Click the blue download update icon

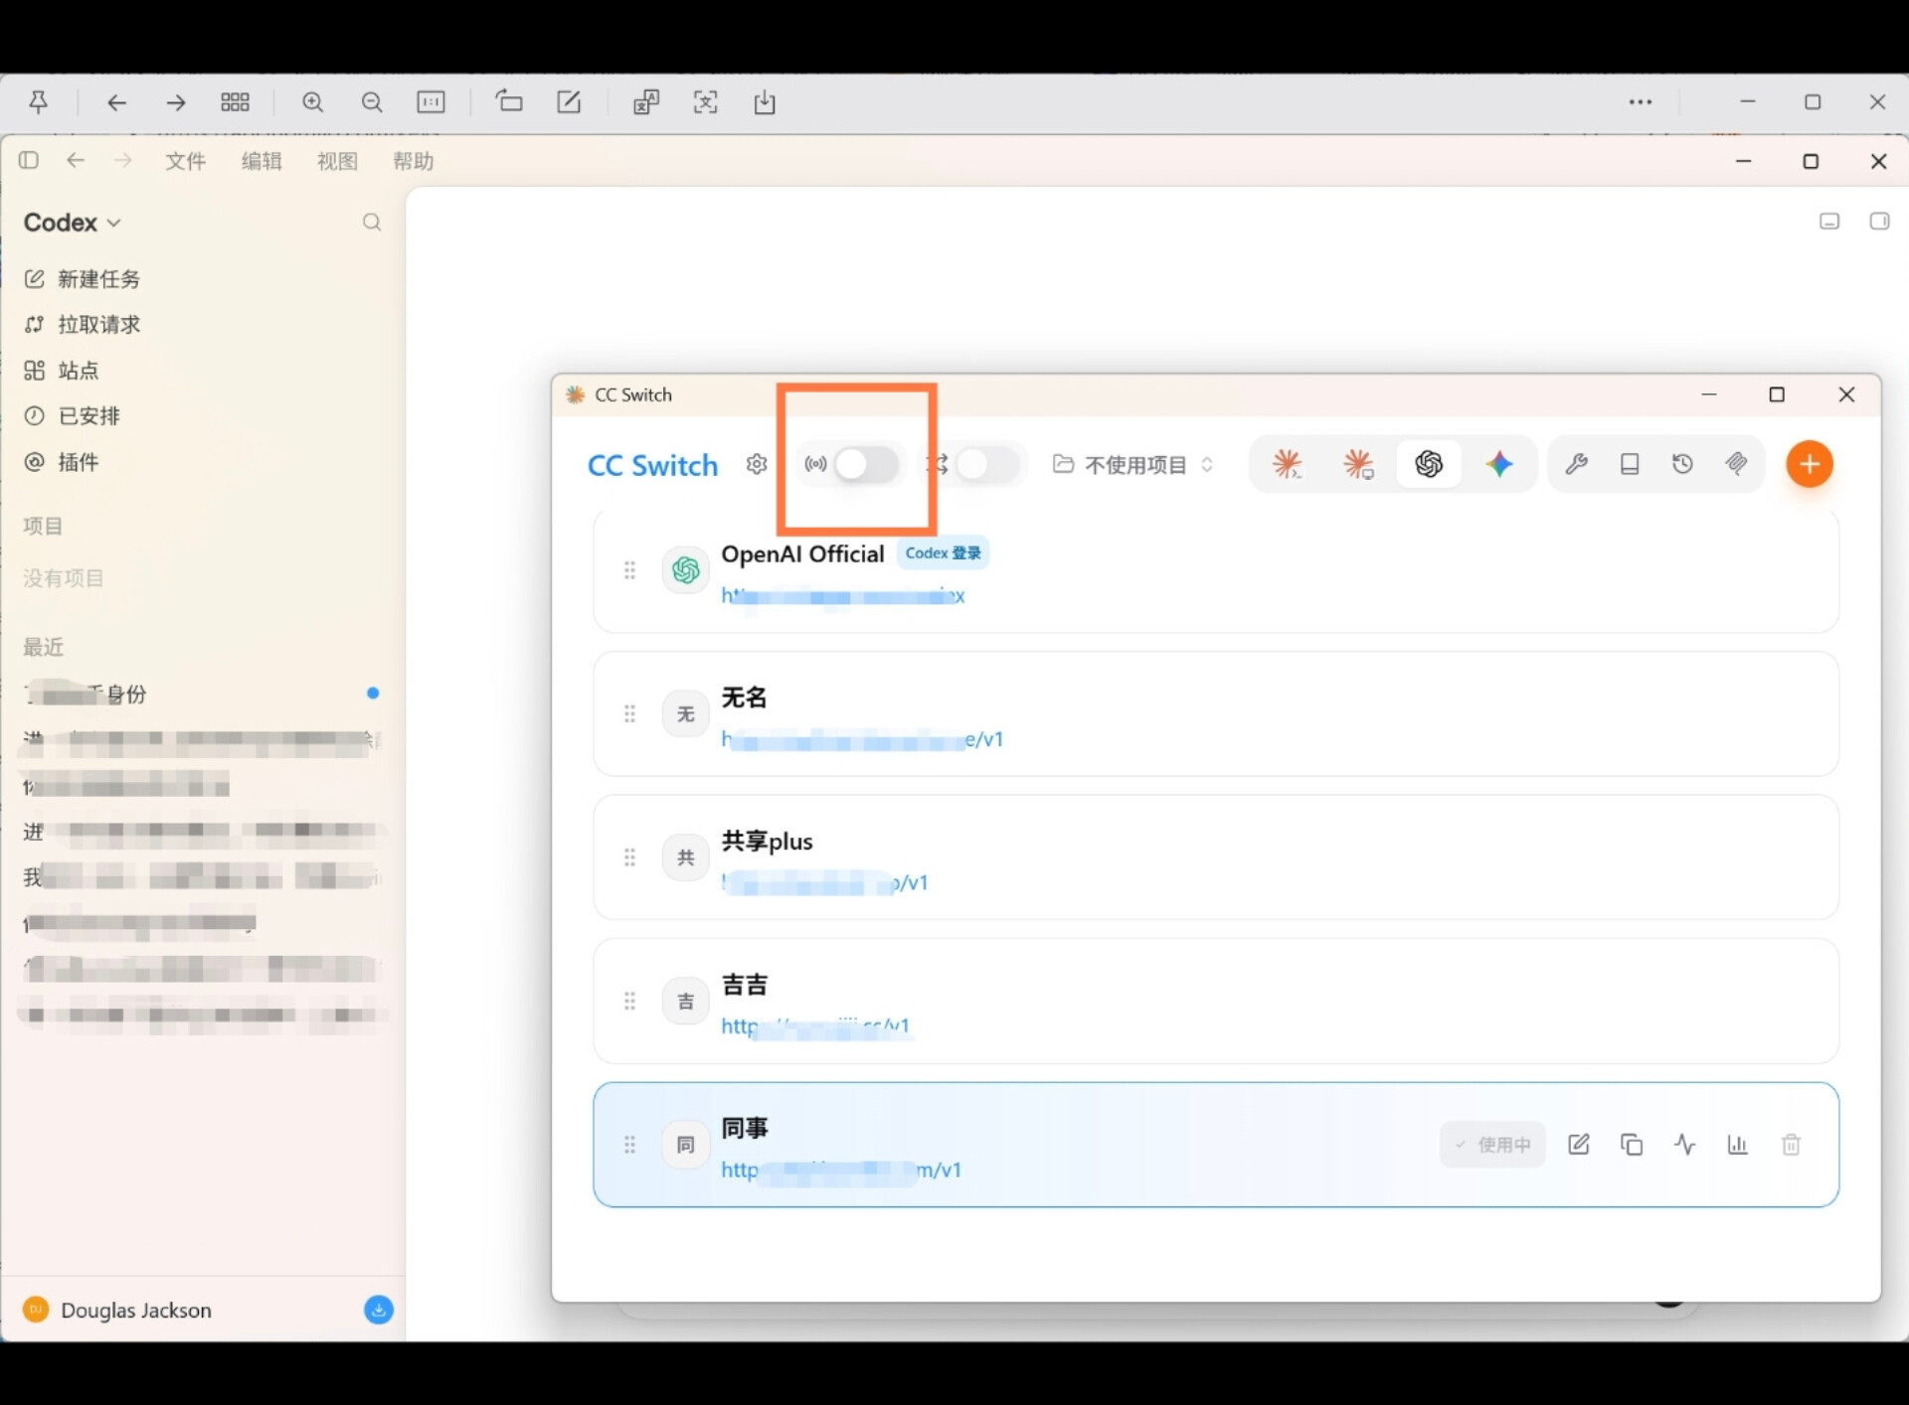[x=378, y=1311]
